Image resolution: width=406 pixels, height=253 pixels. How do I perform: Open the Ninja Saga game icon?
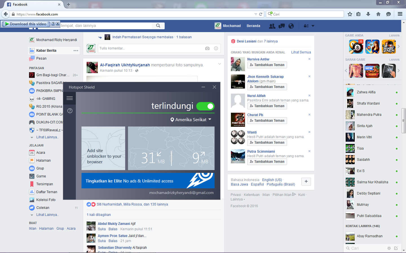pos(389,47)
